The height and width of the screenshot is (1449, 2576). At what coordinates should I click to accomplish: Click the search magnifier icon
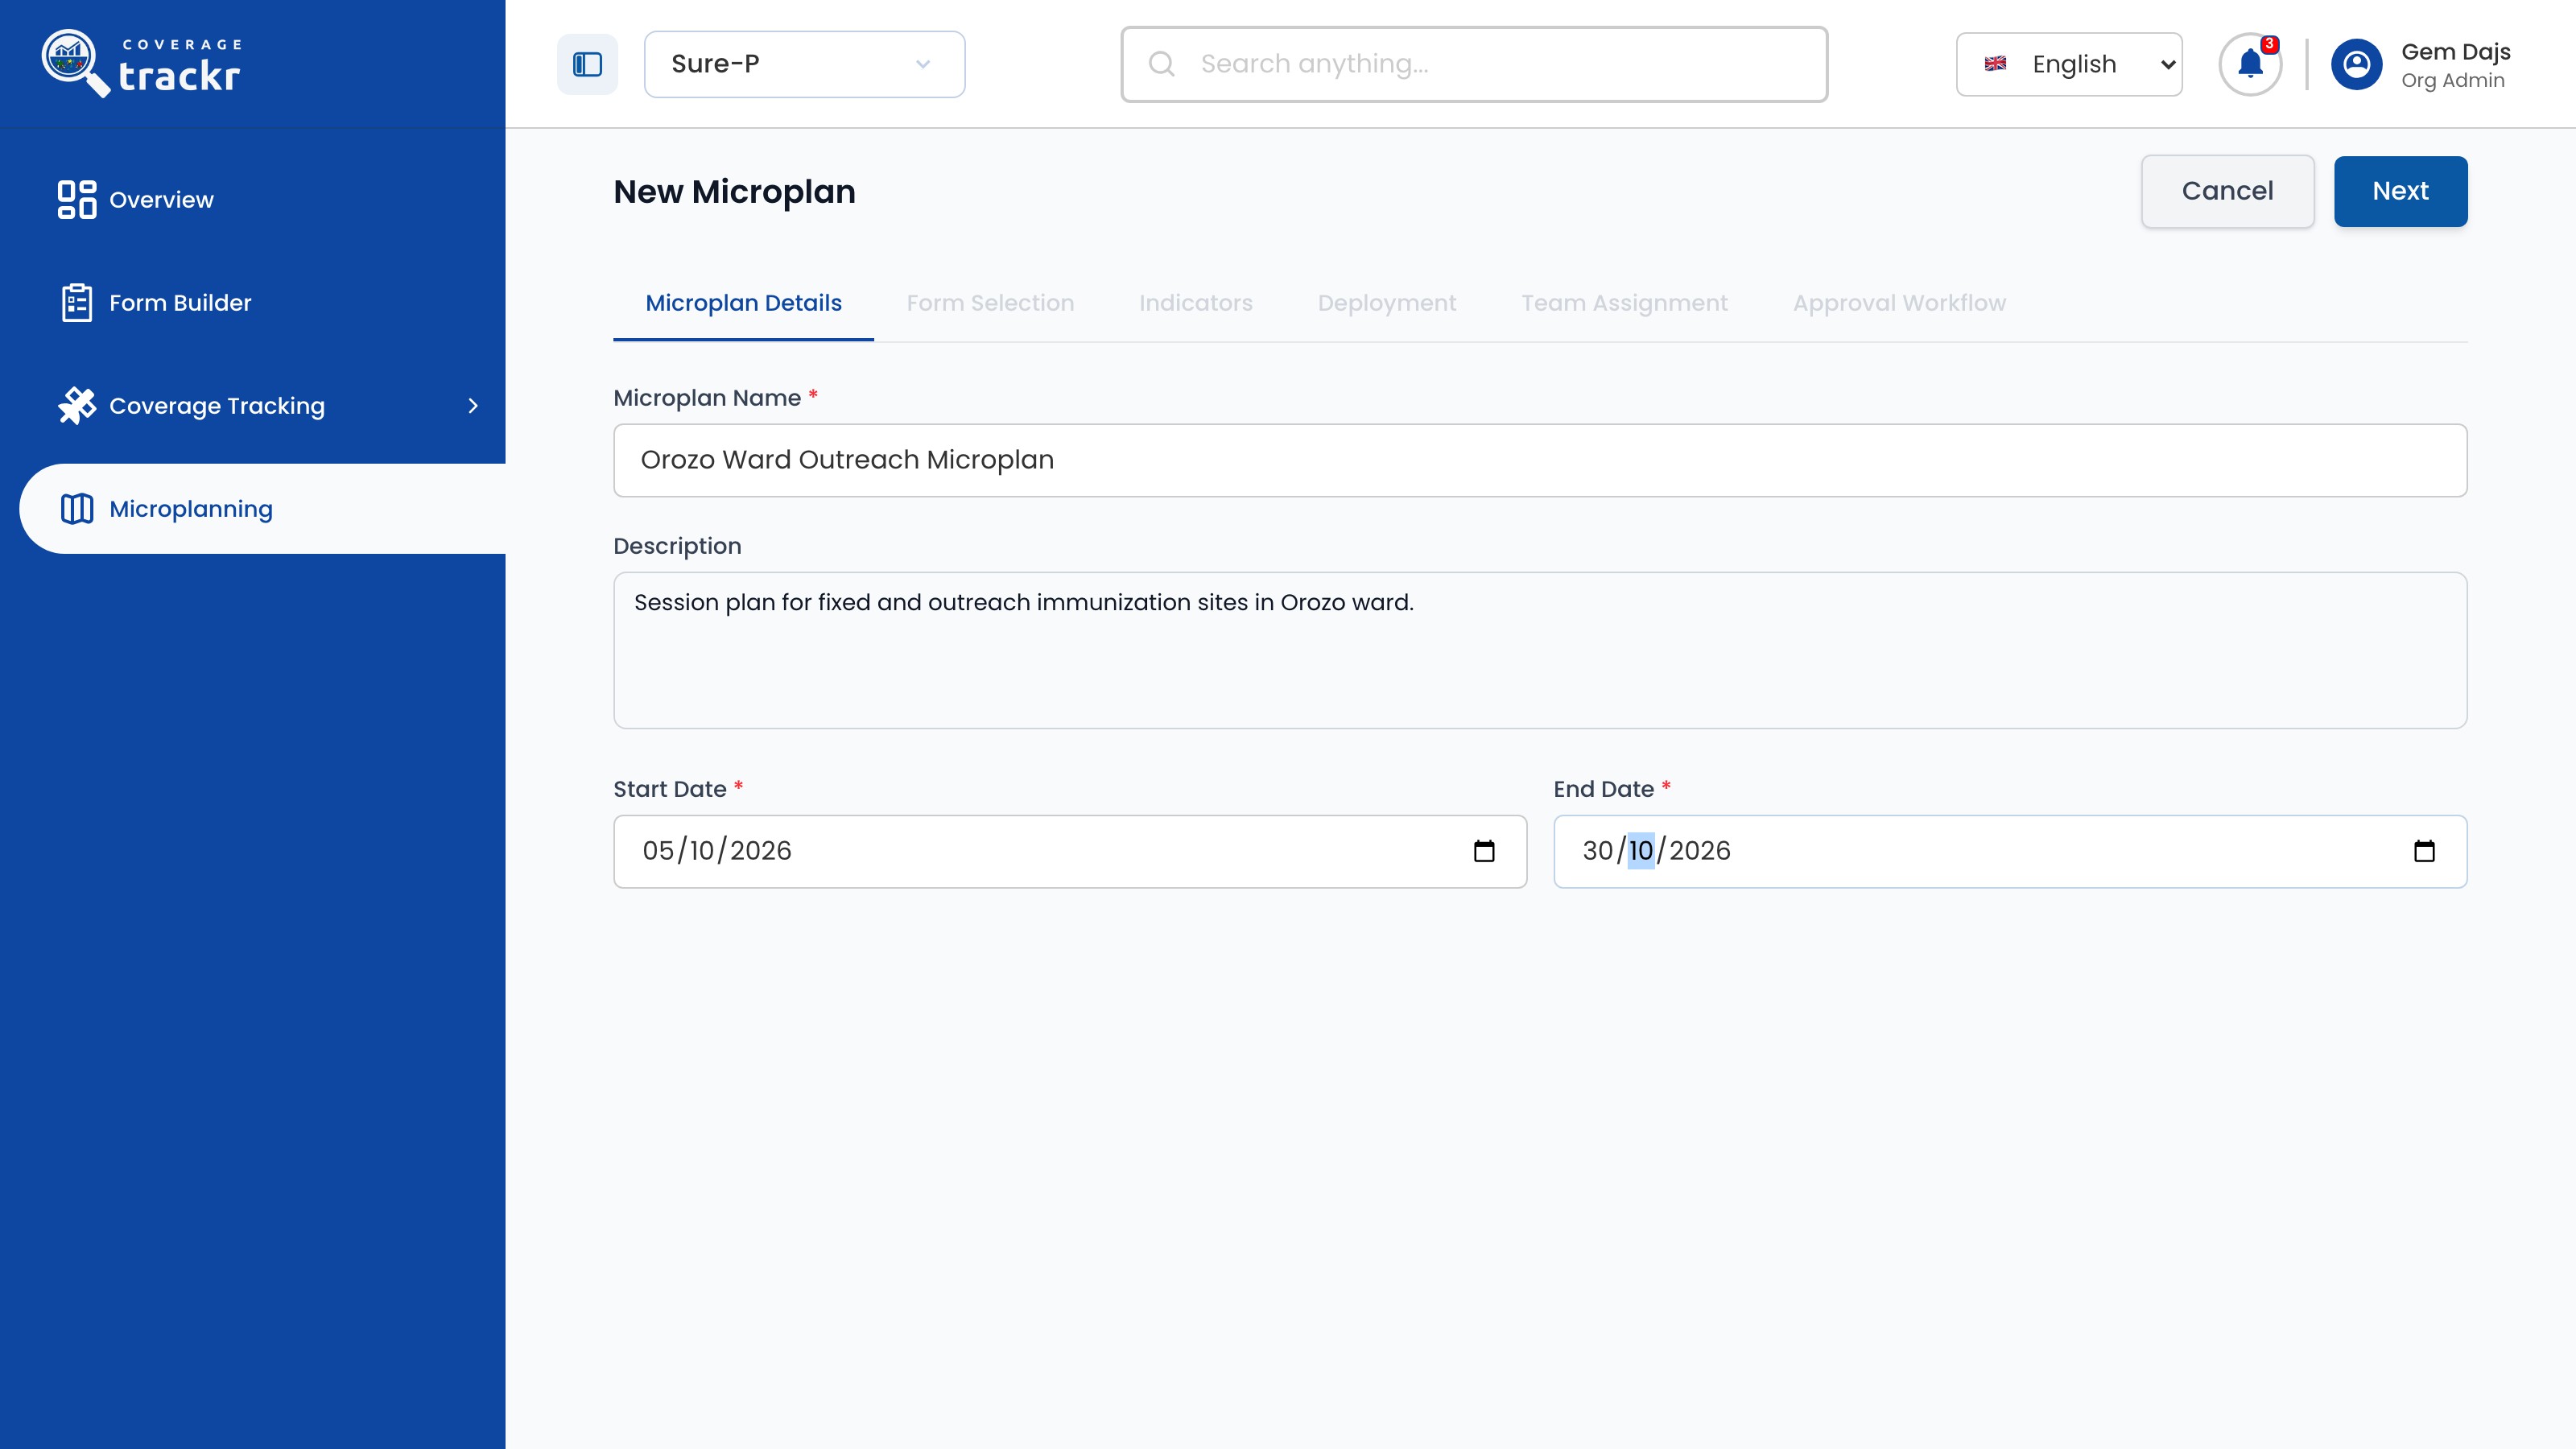(x=1161, y=64)
